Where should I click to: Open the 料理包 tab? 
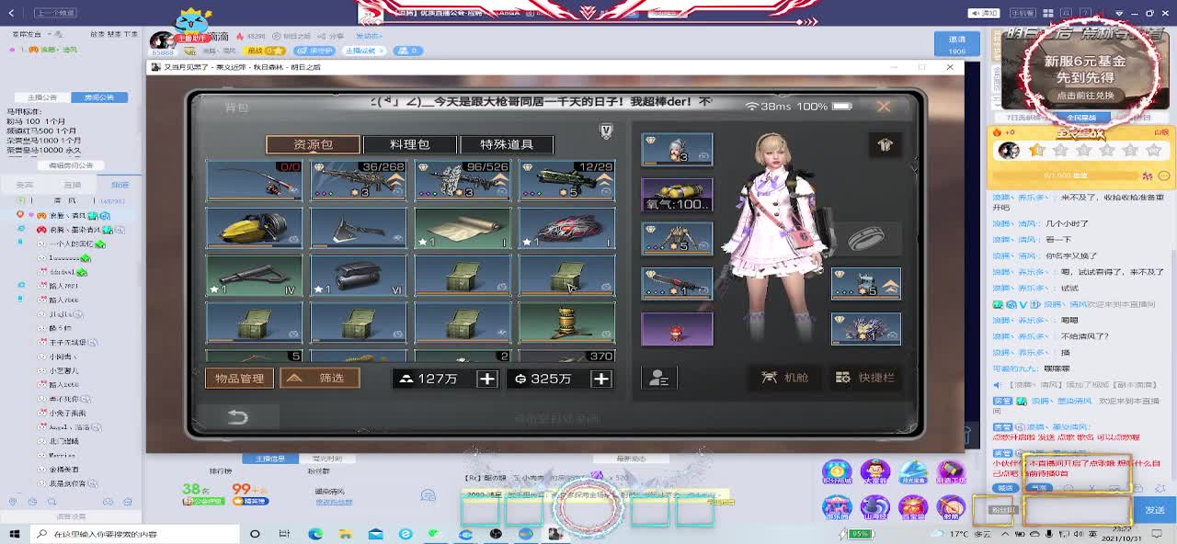pyautogui.click(x=409, y=144)
